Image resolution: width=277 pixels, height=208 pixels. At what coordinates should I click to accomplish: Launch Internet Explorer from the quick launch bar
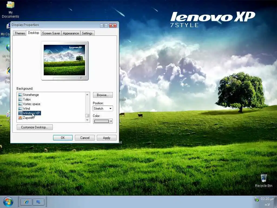pos(26,202)
